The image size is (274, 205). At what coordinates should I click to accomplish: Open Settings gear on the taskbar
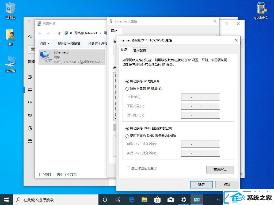tap(184, 200)
